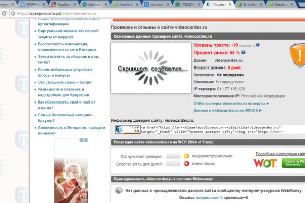
Task: Click yellow rating circle for Безопасность для детей
Action: pos(186,164)
